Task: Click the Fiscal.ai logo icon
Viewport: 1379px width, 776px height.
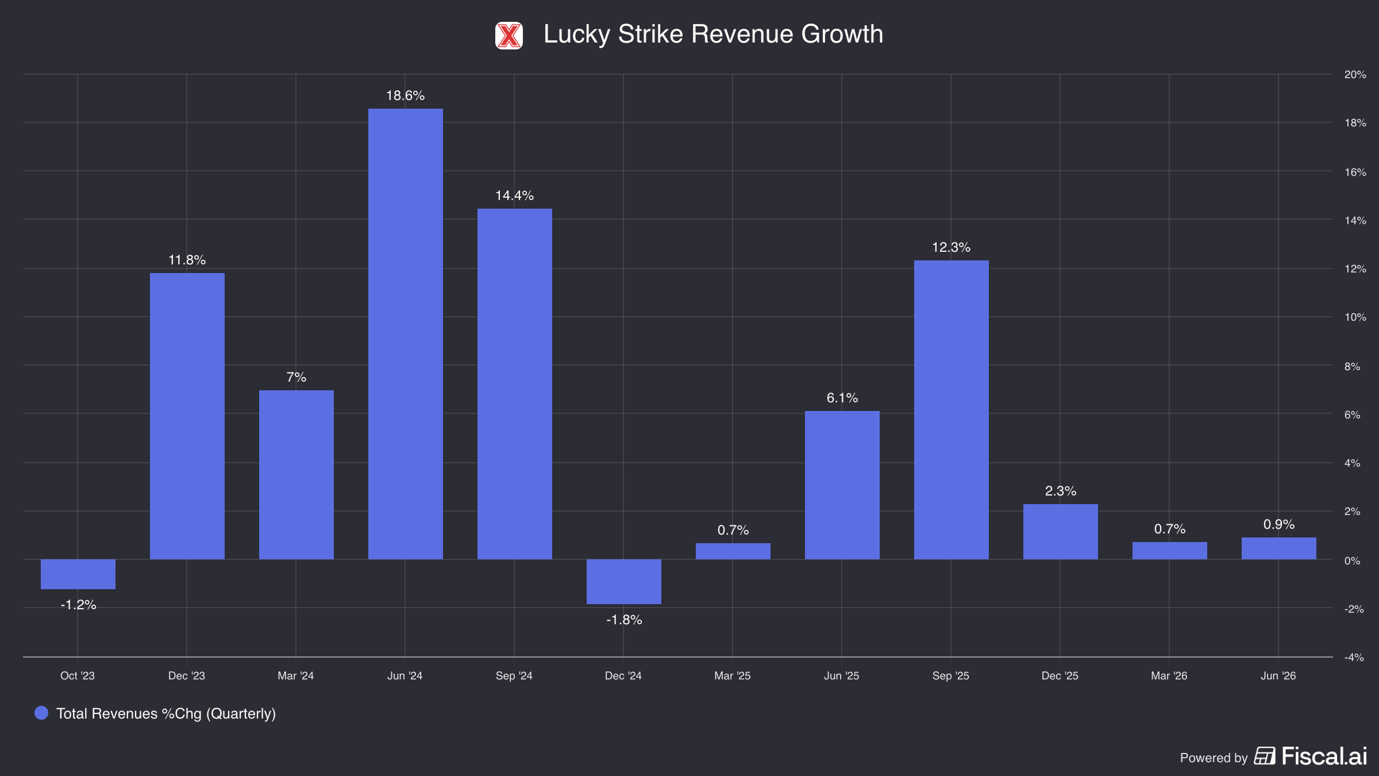Action: (x=1264, y=756)
